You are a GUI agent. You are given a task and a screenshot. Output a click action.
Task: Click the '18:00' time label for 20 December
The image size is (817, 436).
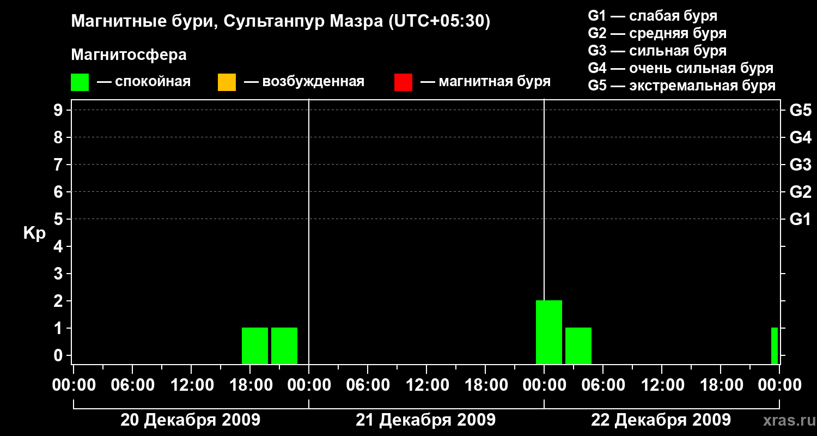pos(250,385)
